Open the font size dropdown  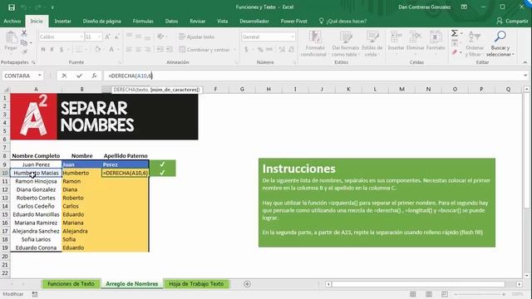100,37
